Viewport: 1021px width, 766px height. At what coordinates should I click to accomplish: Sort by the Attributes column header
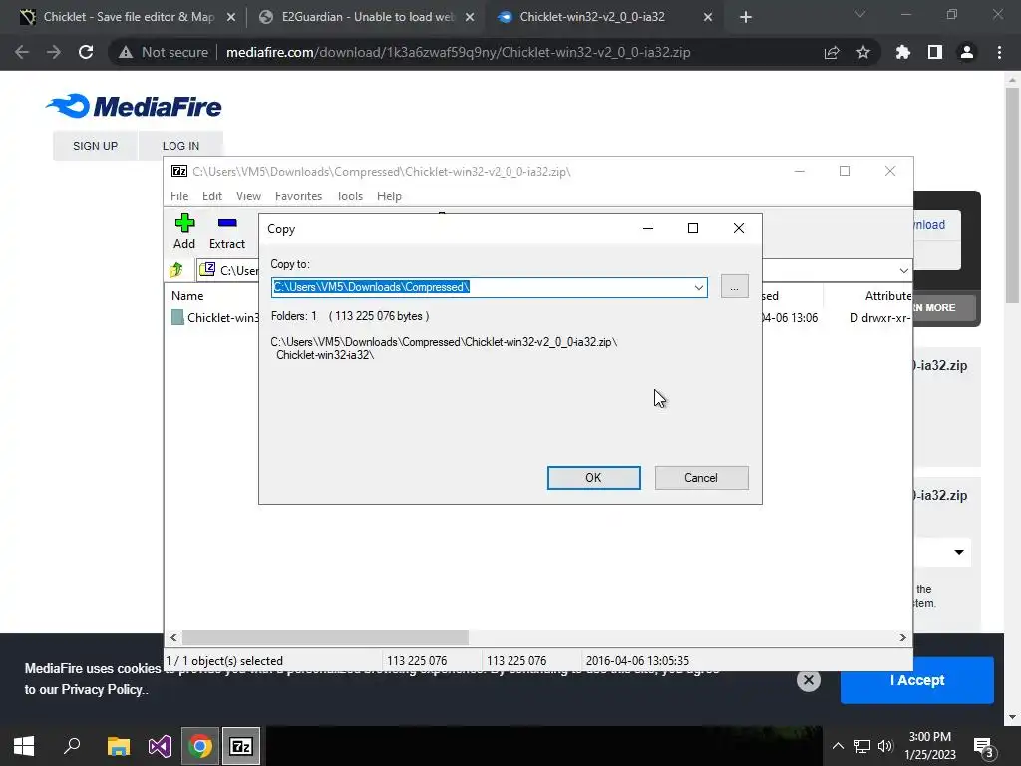(x=886, y=295)
